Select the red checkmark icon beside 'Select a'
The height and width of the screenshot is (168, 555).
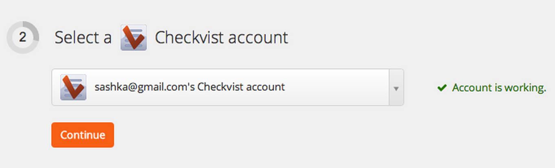[x=134, y=38]
